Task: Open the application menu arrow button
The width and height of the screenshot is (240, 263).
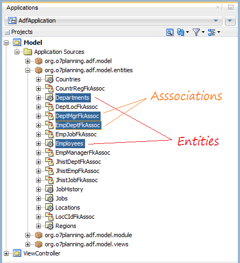Action: pyautogui.click(x=230, y=20)
